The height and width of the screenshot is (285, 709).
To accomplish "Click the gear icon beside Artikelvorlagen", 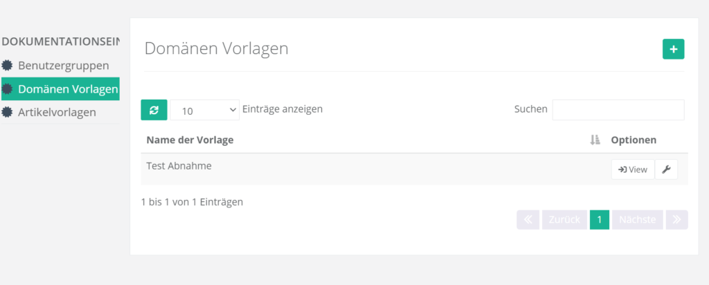I will 8,111.
